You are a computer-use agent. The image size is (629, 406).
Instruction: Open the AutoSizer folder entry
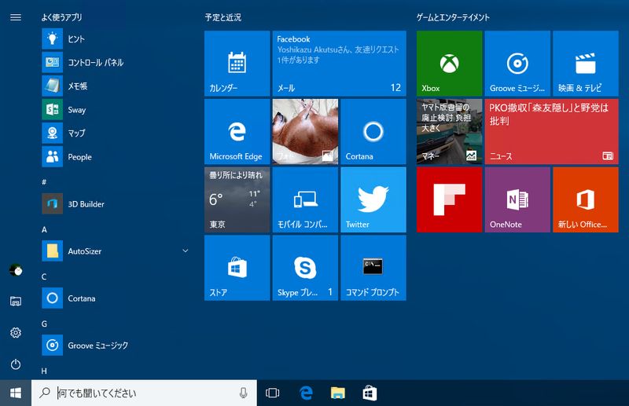tap(116, 251)
